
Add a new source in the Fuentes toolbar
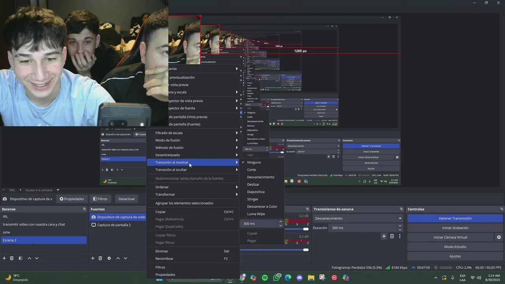[x=93, y=258]
